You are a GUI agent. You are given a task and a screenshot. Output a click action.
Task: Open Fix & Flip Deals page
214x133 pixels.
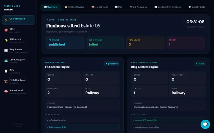coord(18,81)
